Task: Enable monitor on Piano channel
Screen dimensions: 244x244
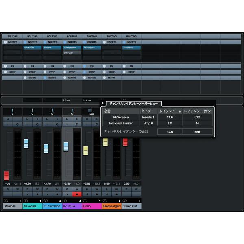Action: coord(87,194)
